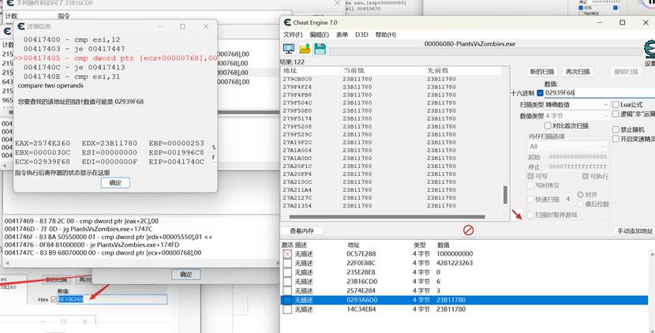
Task: Tick active checkbox for row 14C34EB4
Action: click(x=287, y=309)
